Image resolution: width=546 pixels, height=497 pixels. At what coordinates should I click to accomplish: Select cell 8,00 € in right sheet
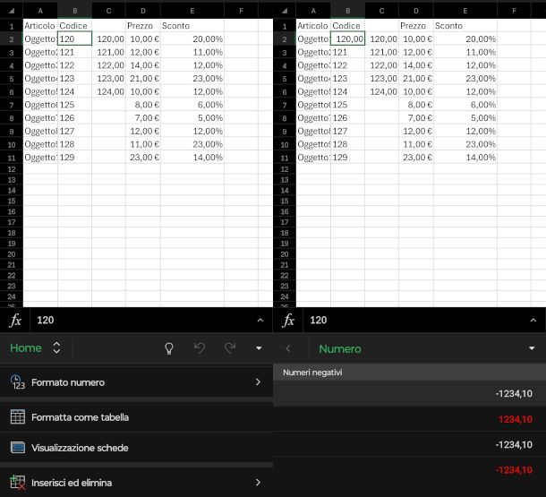click(x=416, y=105)
